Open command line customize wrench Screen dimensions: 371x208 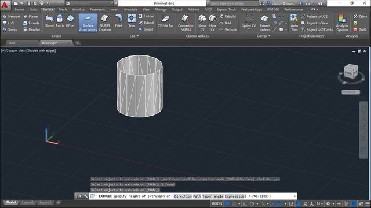[x=86, y=196]
